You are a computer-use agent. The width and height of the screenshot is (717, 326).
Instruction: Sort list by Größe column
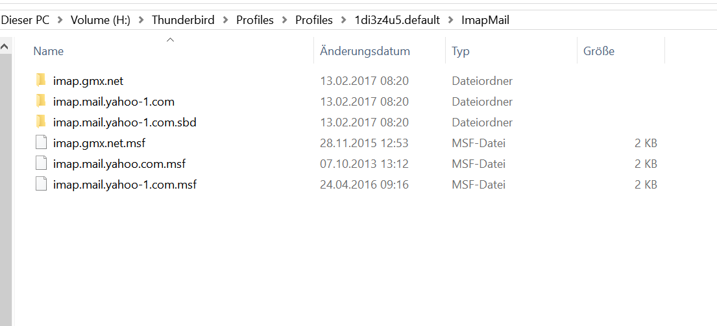(x=598, y=51)
